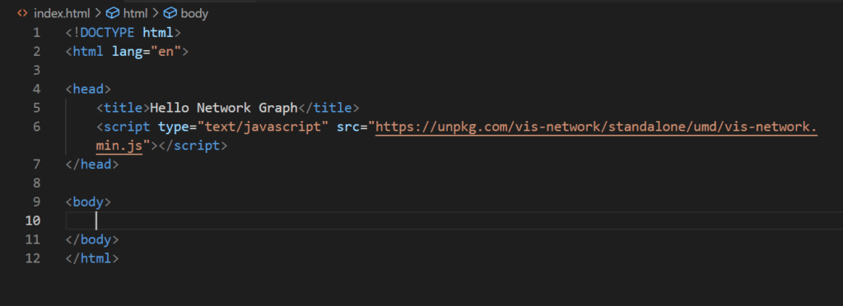This screenshot has width=843, height=306.
Task: Place cursor on line number 1
Action: tap(36, 33)
